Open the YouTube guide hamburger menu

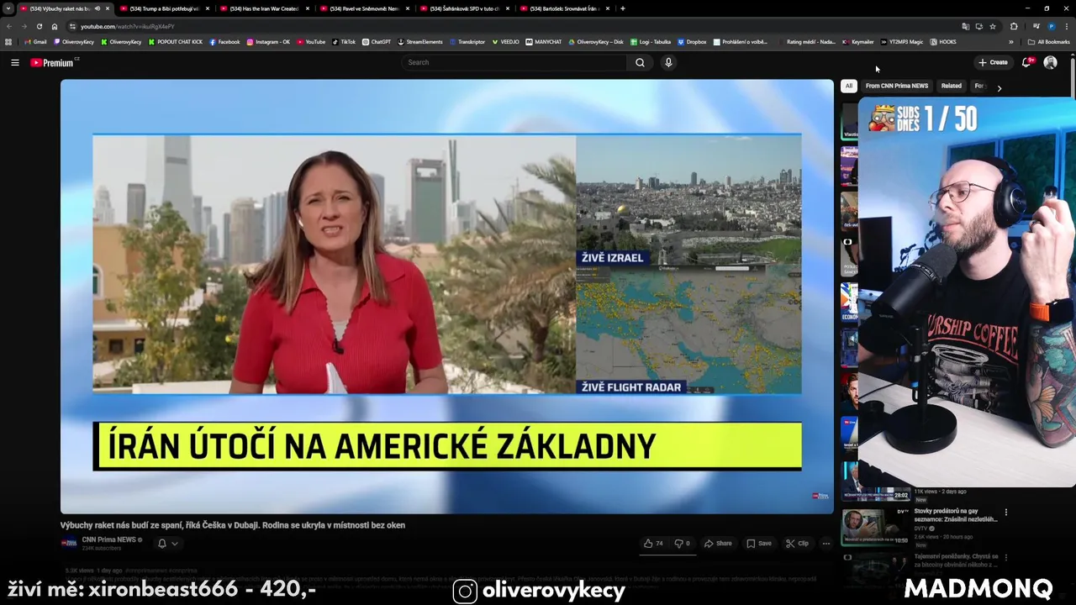click(x=14, y=62)
